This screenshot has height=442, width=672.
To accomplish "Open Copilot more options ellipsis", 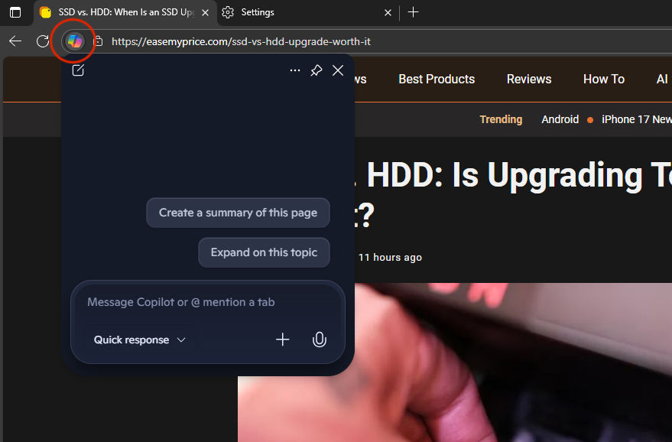I will pos(295,70).
